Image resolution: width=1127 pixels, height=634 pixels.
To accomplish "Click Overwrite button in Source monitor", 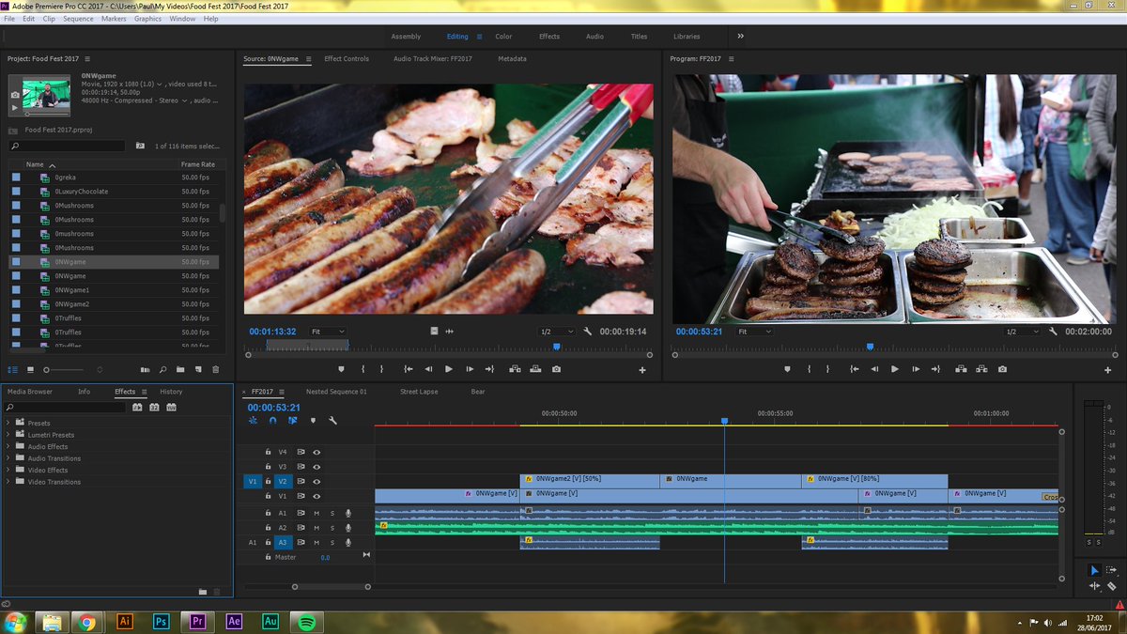I will (535, 369).
